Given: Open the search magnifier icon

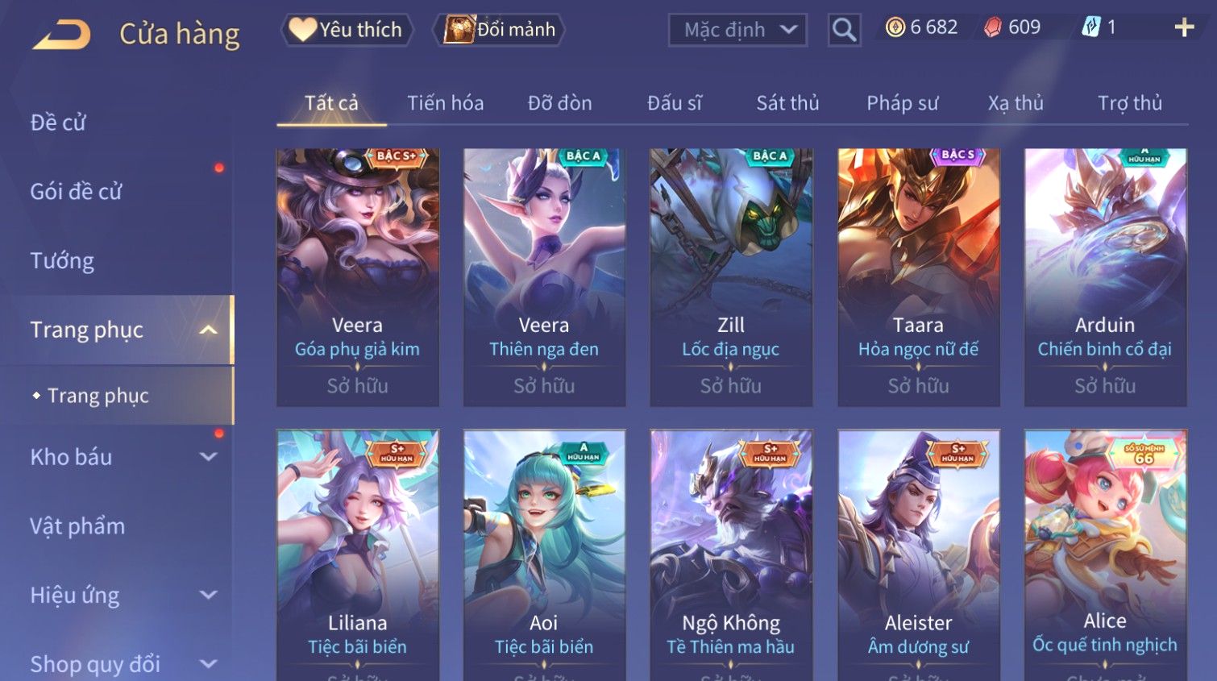Looking at the screenshot, I should pyautogui.click(x=844, y=30).
